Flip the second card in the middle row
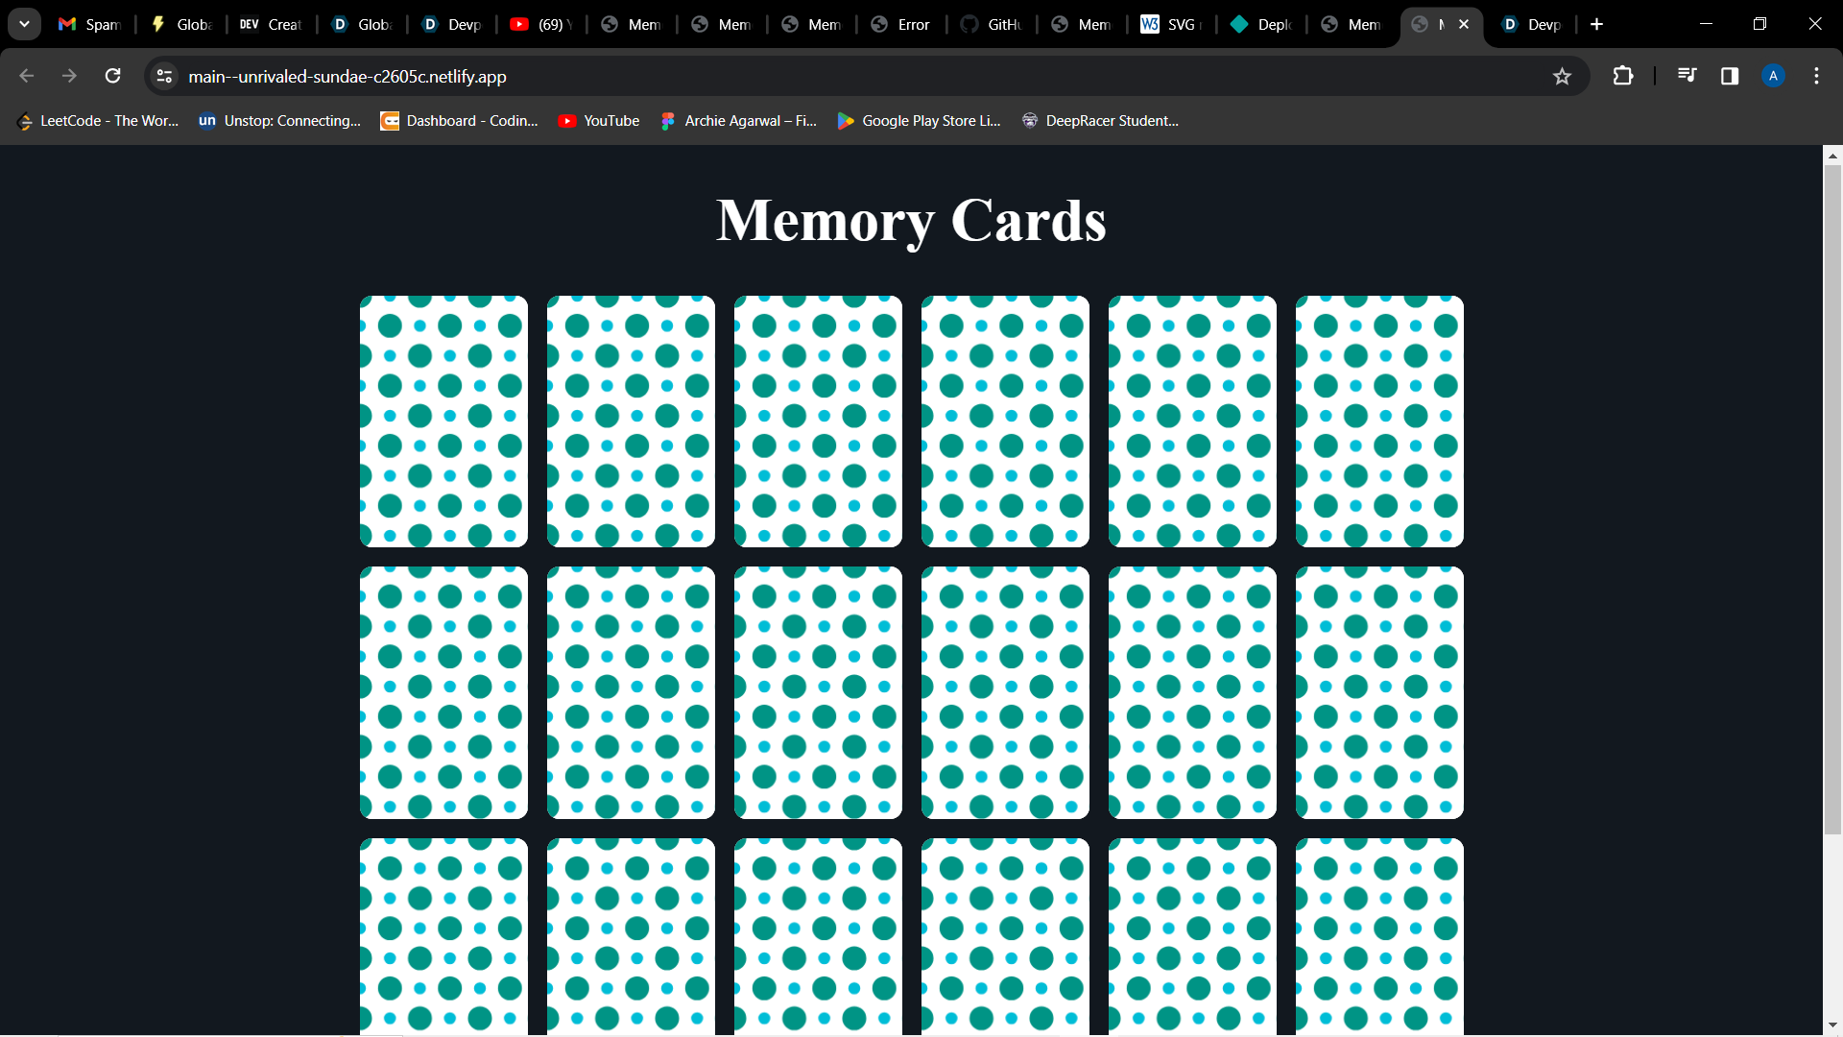1843x1037 pixels. 631,692
